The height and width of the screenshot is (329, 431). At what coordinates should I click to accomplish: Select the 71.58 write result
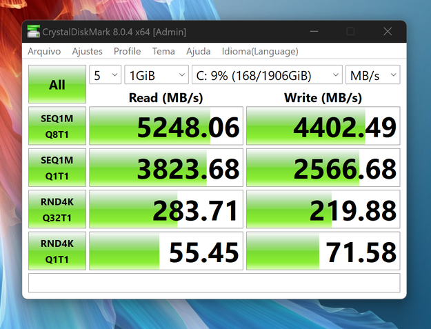[323, 251]
